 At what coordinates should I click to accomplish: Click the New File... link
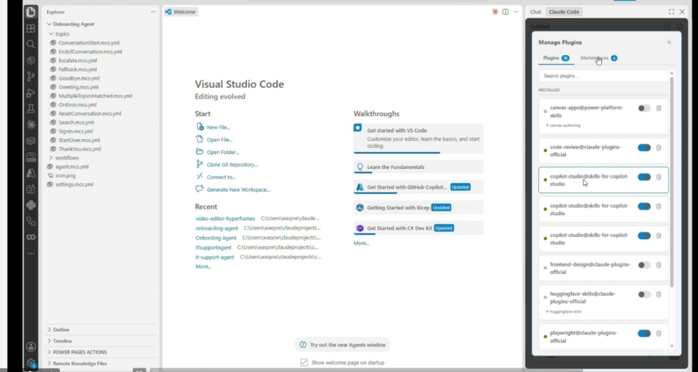point(218,127)
